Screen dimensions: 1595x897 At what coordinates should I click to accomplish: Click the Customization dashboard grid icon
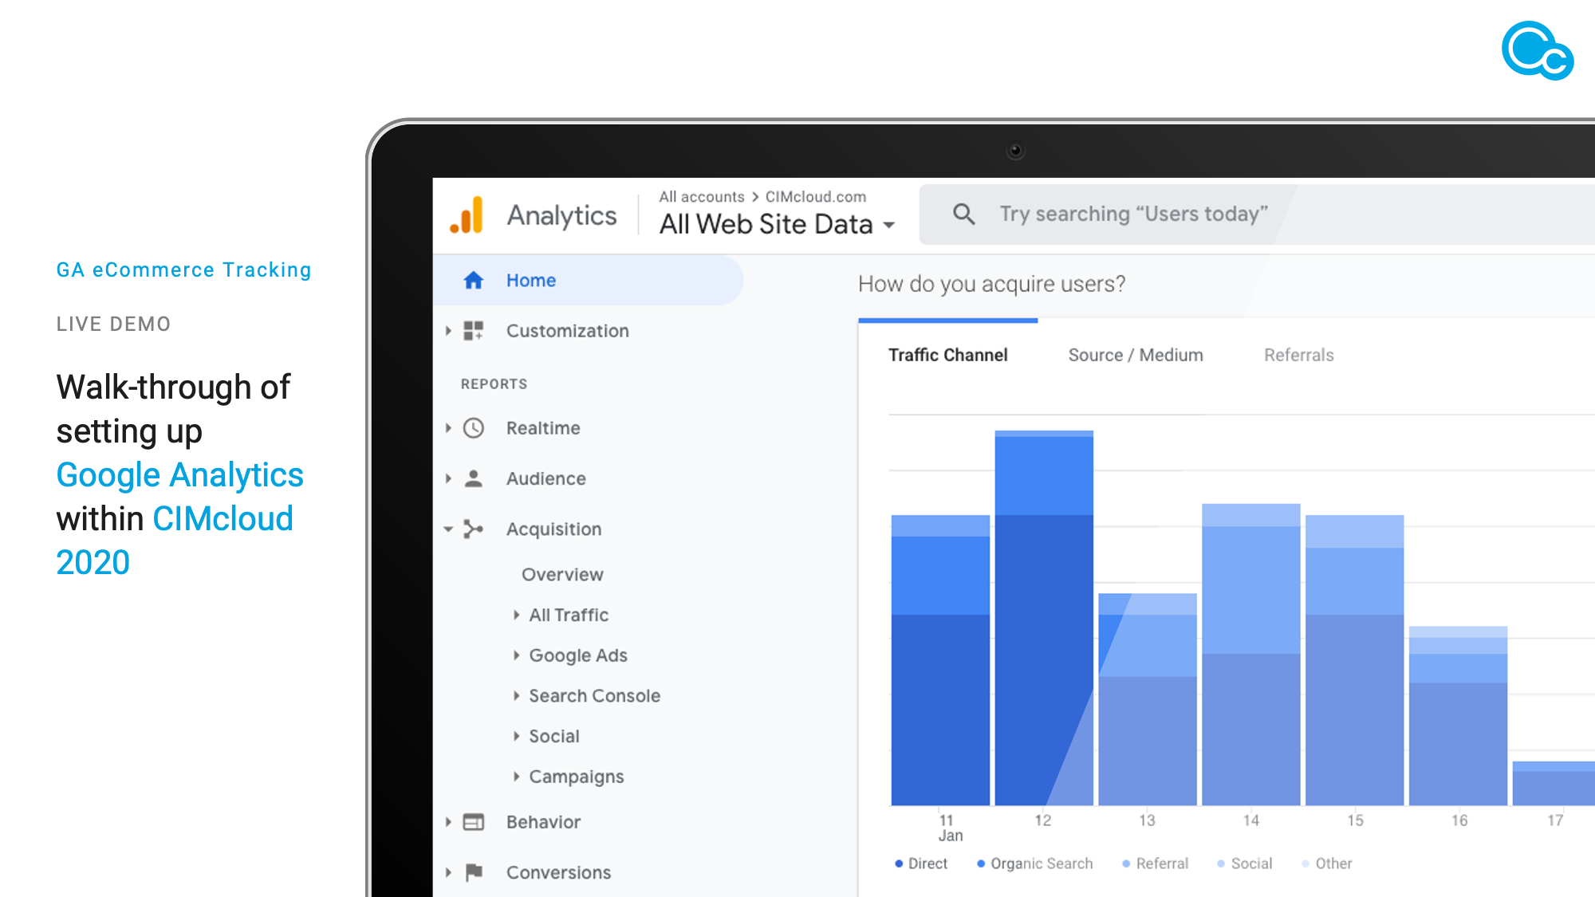[474, 331]
